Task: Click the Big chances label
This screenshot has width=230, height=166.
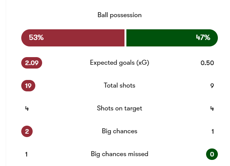Action: click(119, 131)
